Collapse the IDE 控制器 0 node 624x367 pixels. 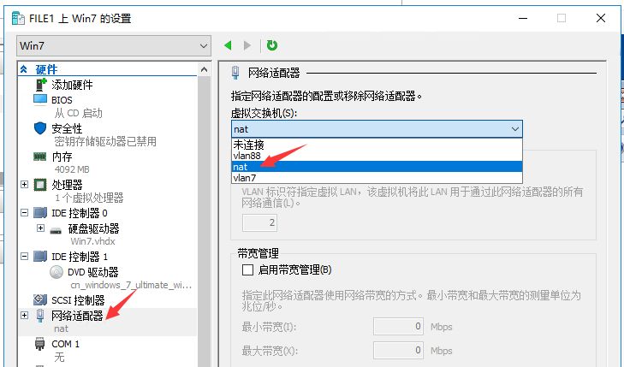point(24,213)
